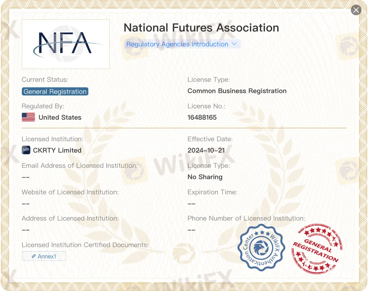The width and height of the screenshot is (368, 291).
Task: Click the National Futures Association heading
Action: coord(201,28)
